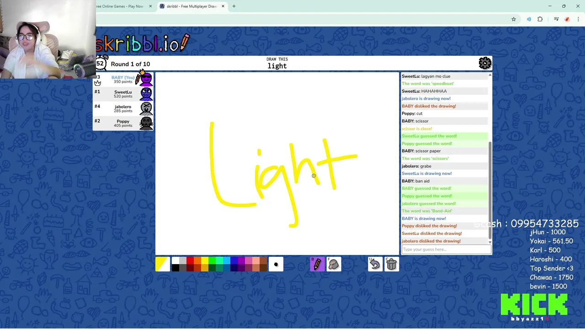Open the media control playlist icon
Screen dimensions: 585x329
[556, 19]
